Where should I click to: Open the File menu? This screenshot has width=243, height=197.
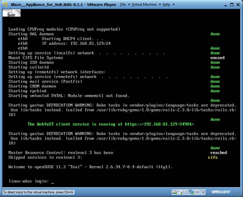[x=123, y=5]
